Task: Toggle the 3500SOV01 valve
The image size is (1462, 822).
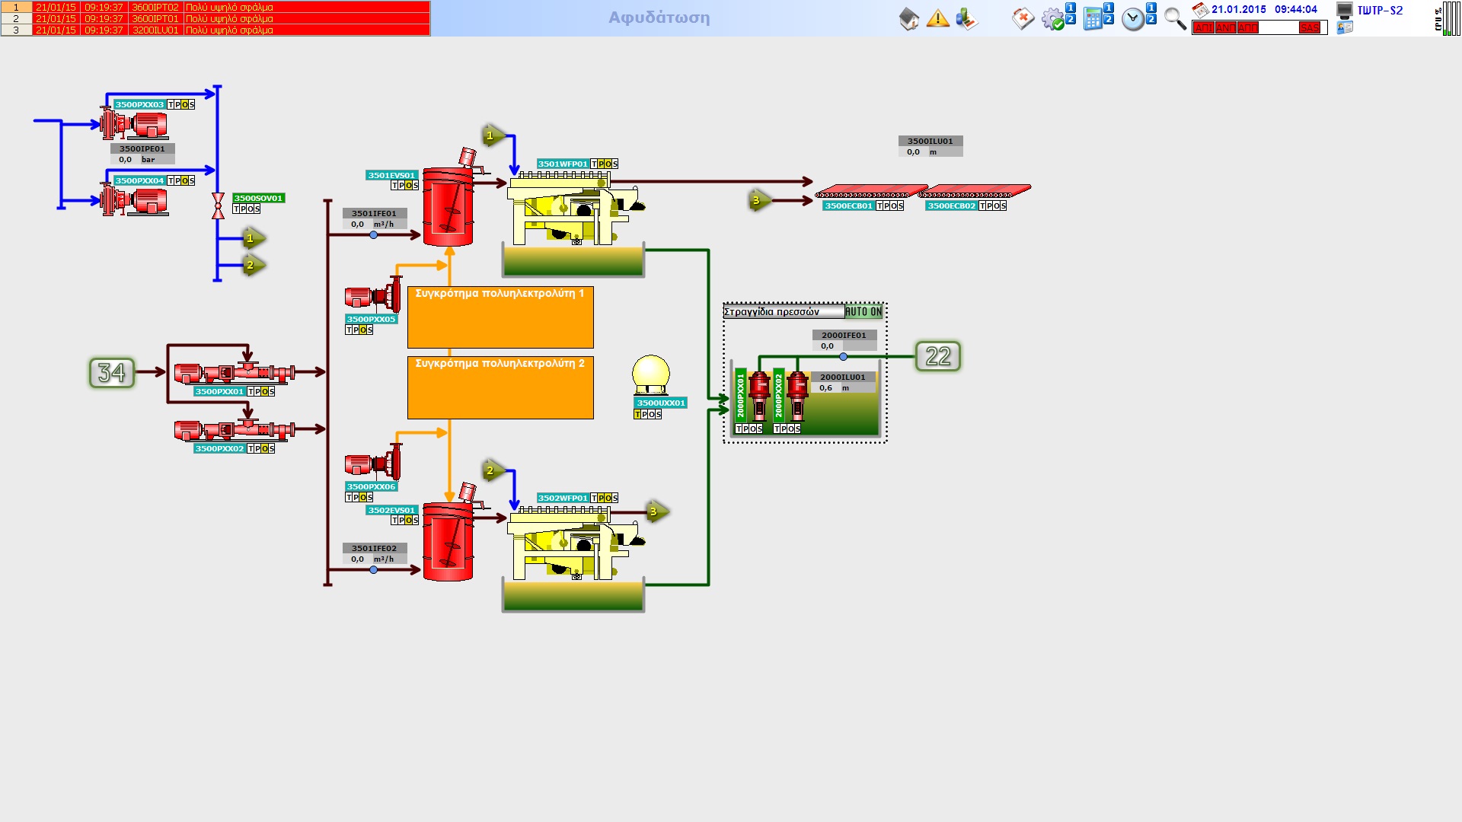Action: point(218,205)
